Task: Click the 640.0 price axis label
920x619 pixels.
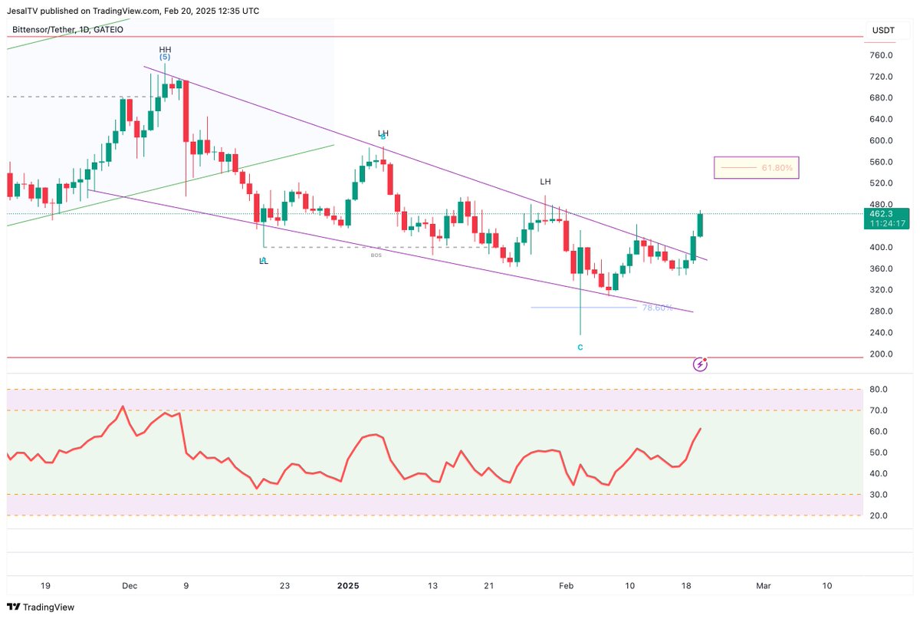Action: pos(882,120)
